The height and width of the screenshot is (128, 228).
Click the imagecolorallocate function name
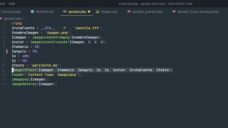tap(49, 42)
